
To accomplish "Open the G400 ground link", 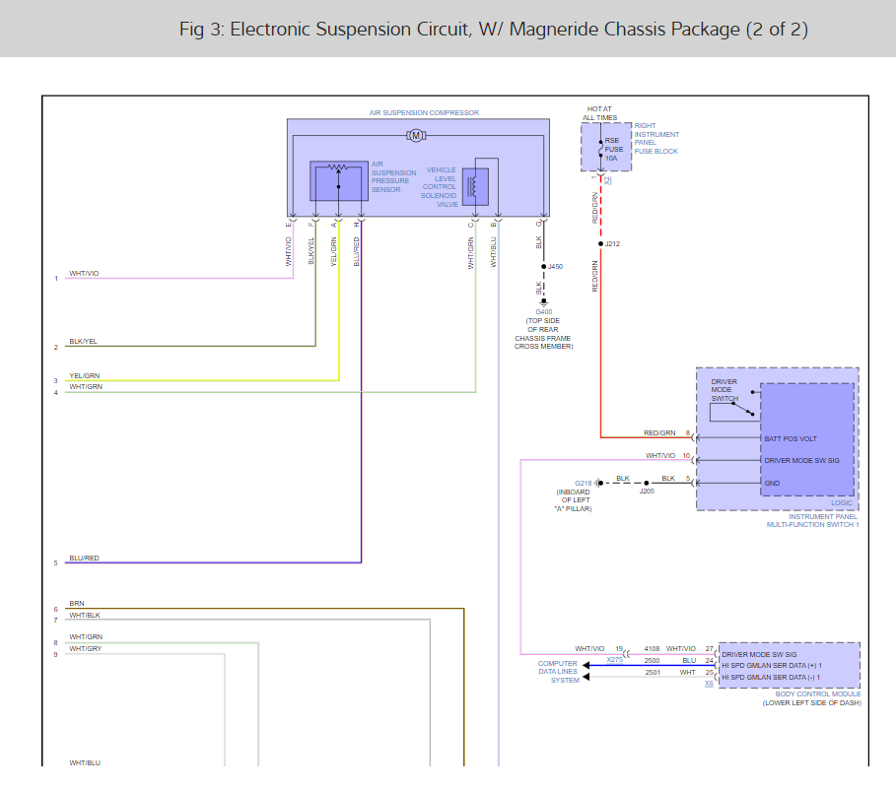I will (x=544, y=312).
